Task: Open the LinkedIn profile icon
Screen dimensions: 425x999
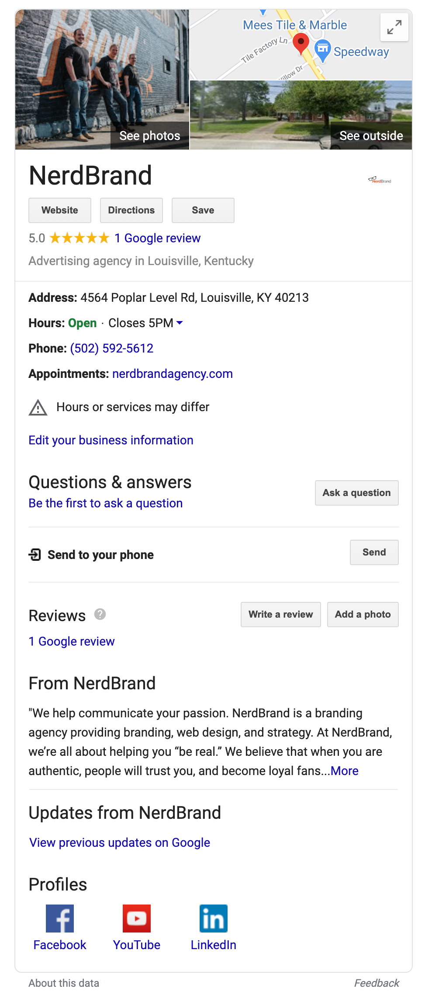Action: pos(214,919)
